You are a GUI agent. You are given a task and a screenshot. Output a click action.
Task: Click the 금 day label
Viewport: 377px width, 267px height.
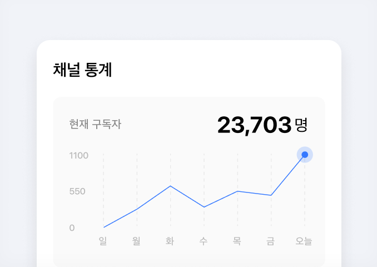pos(270,241)
